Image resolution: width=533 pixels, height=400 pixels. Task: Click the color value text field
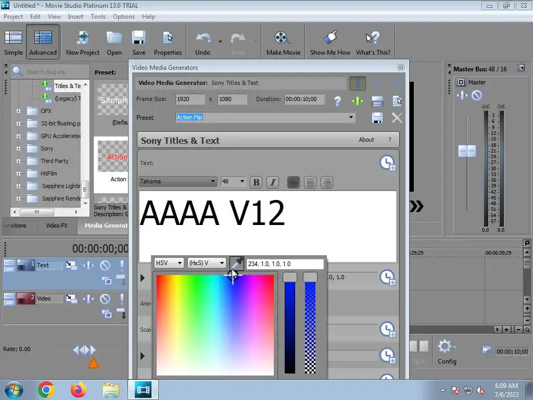(x=285, y=264)
